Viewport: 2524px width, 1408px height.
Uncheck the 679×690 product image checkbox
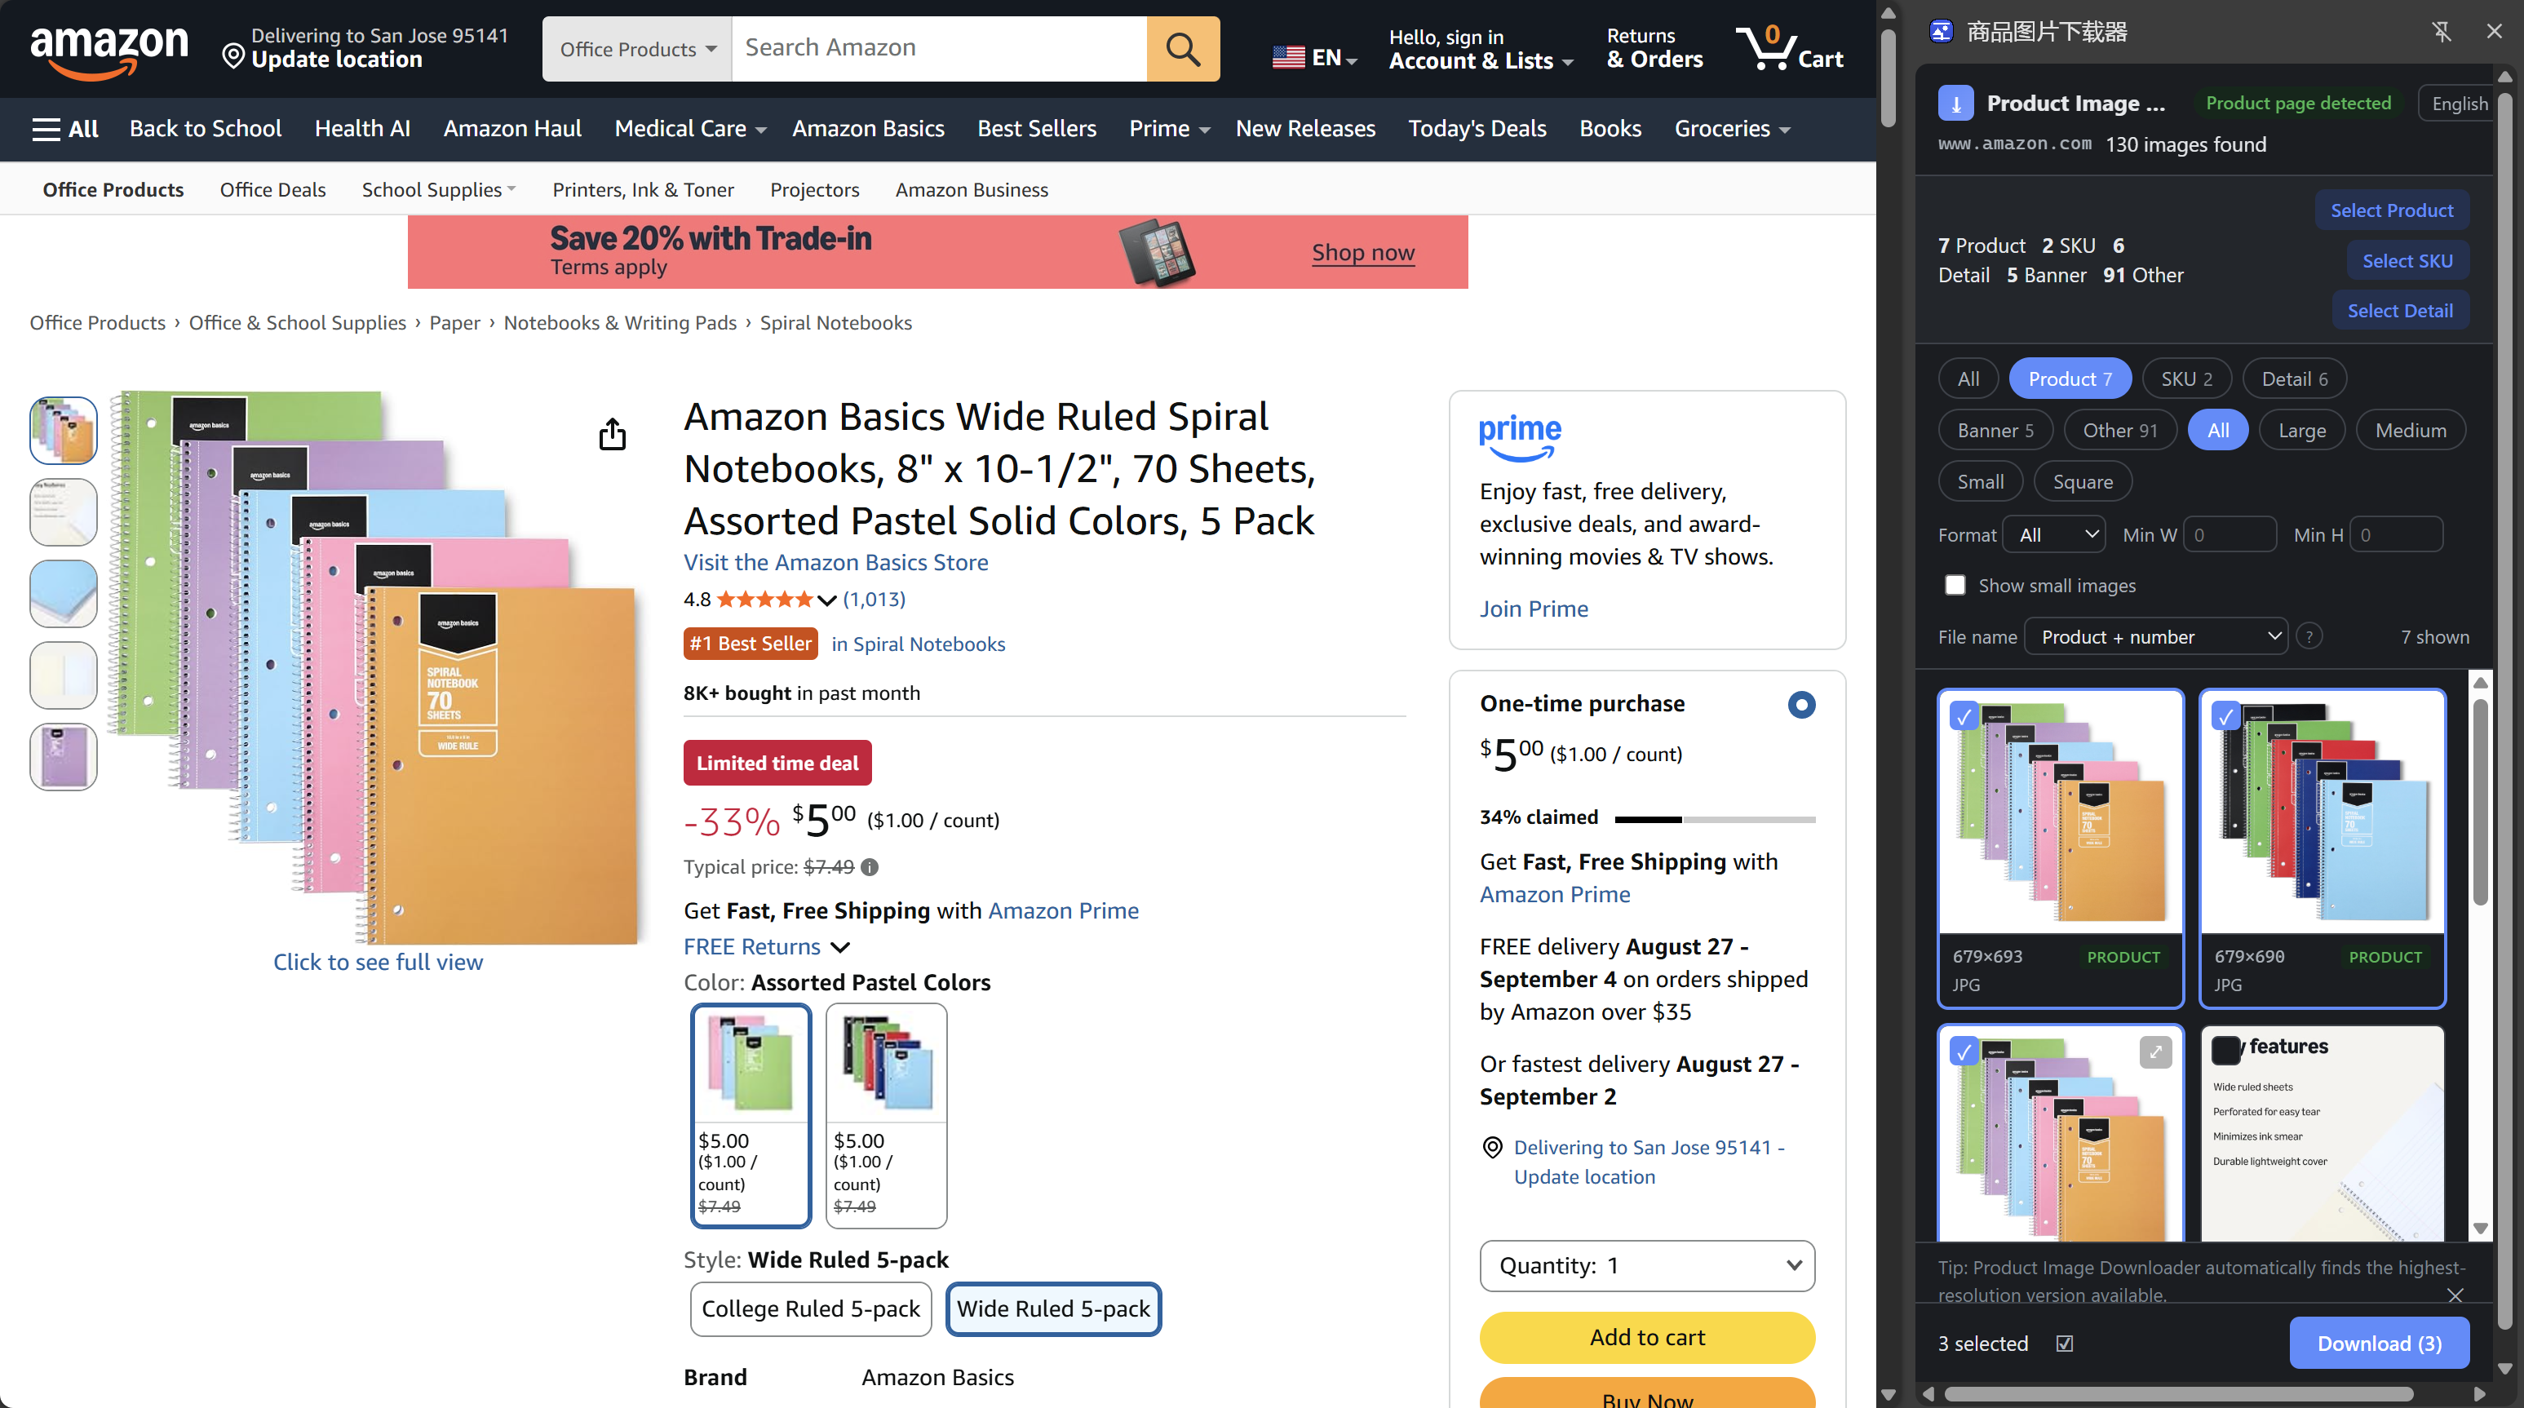pos(2225,716)
